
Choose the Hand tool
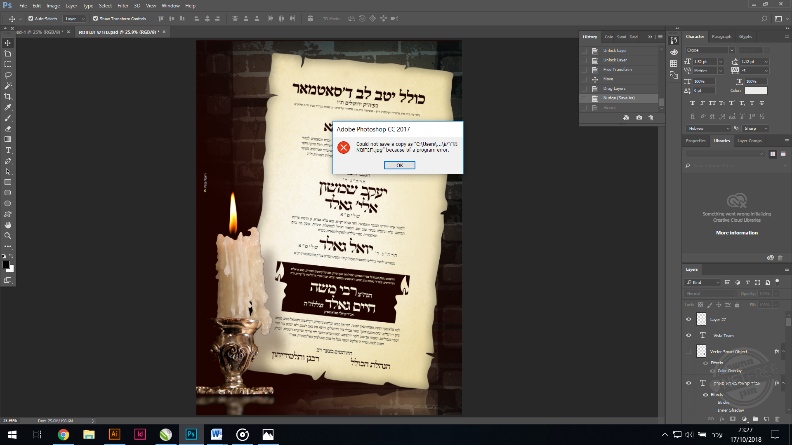(x=8, y=225)
